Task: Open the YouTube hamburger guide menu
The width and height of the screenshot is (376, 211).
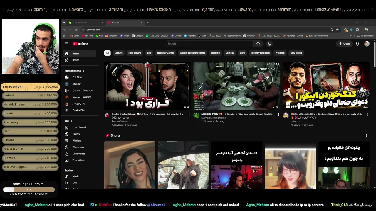Action: tap(67, 44)
